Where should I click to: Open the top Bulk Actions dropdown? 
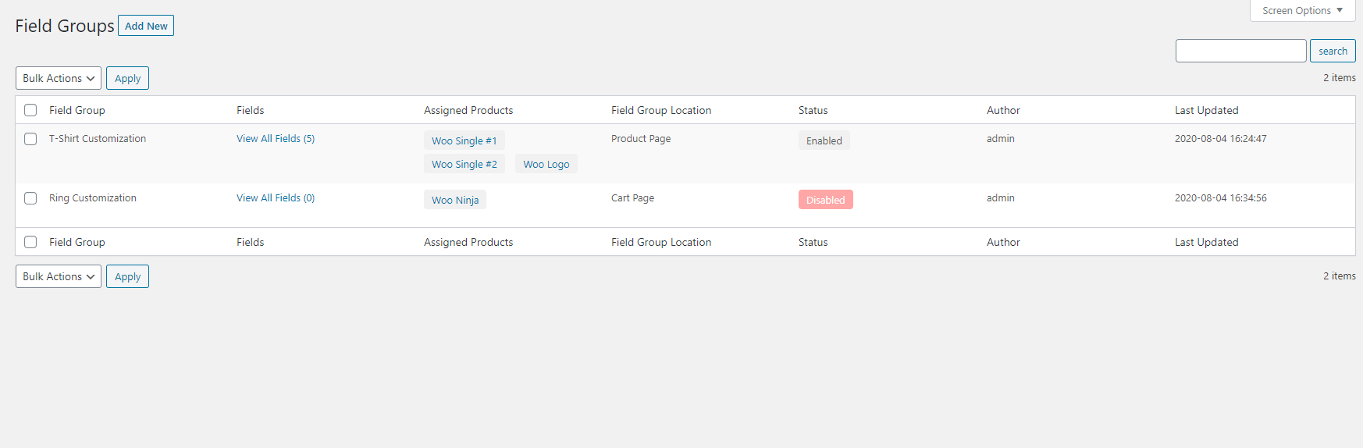[59, 78]
